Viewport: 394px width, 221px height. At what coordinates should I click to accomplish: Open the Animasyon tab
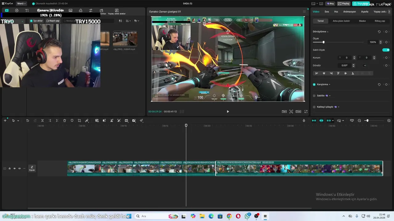pyautogui.click(x=349, y=12)
